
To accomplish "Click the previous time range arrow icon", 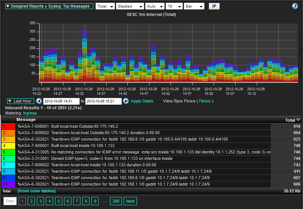I will click(39, 101).
